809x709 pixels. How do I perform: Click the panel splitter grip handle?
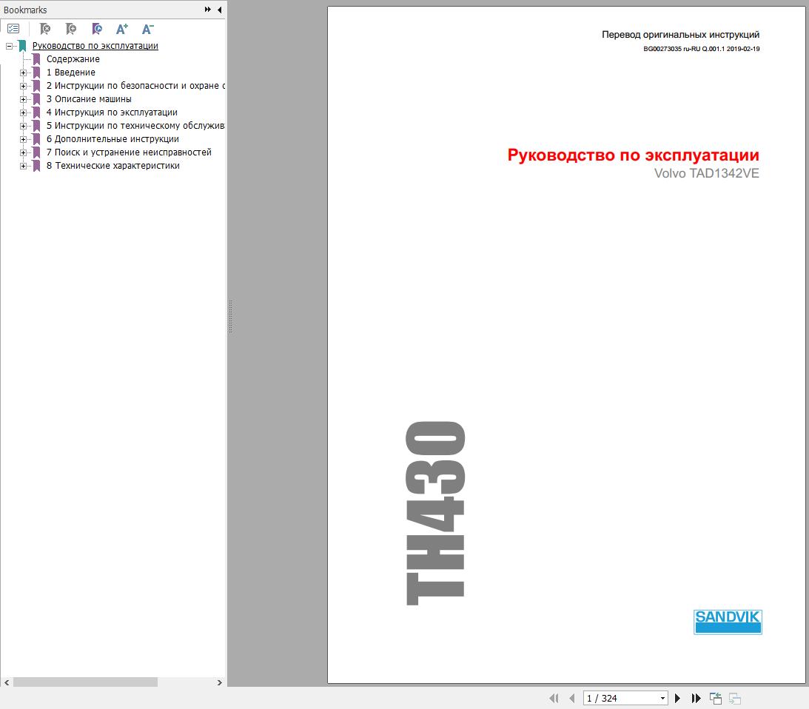[230, 316]
